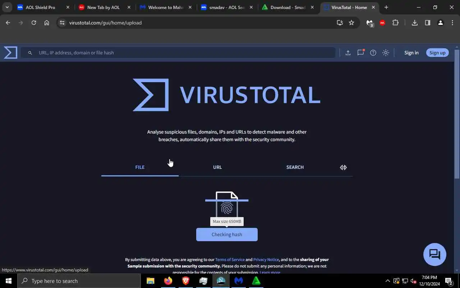The image size is (460, 288).
Task: Toggle the browser side panel icon
Action: 428,23
